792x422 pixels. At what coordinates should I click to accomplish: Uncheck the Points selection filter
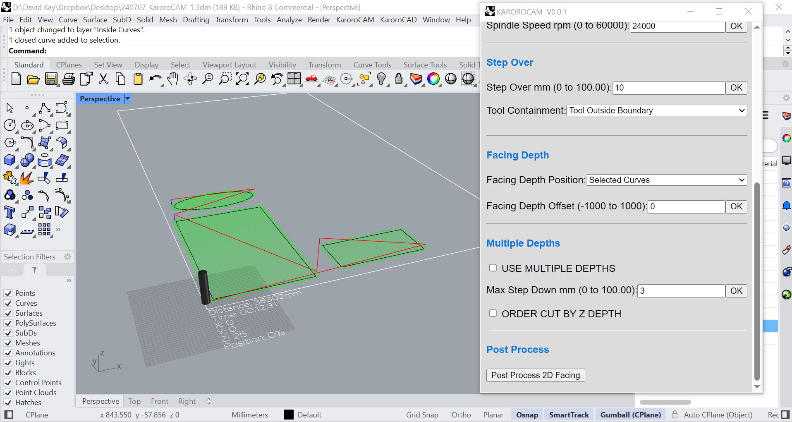8,293
